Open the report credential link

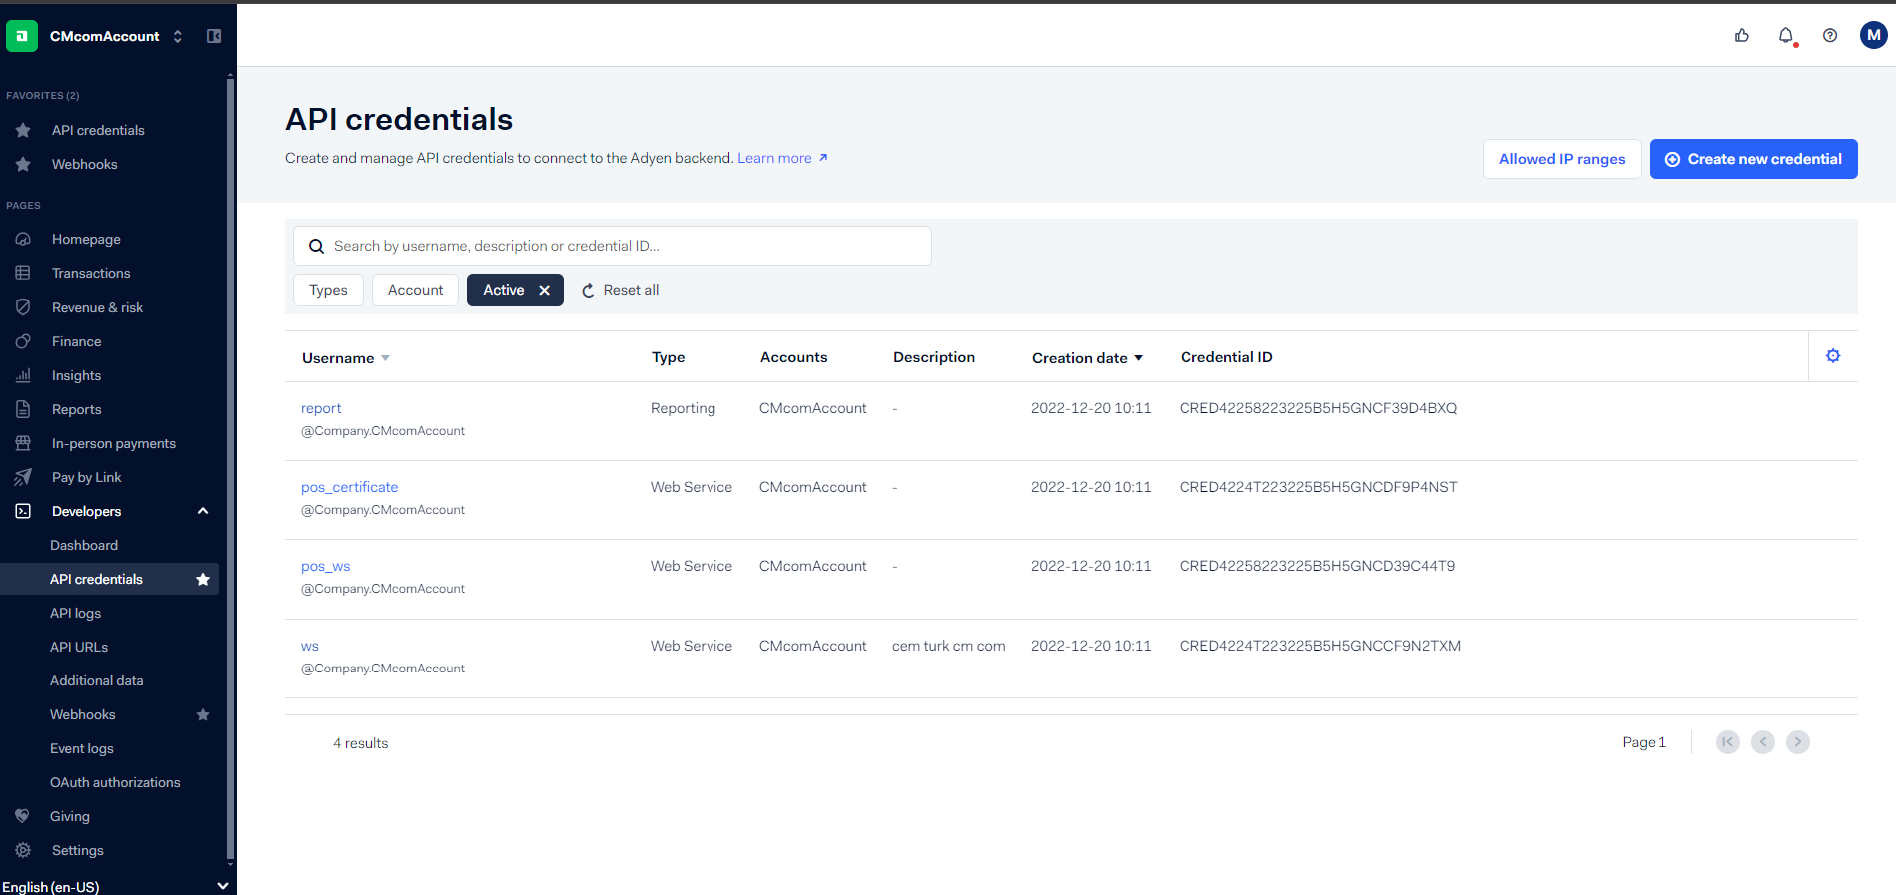[321, 408]
